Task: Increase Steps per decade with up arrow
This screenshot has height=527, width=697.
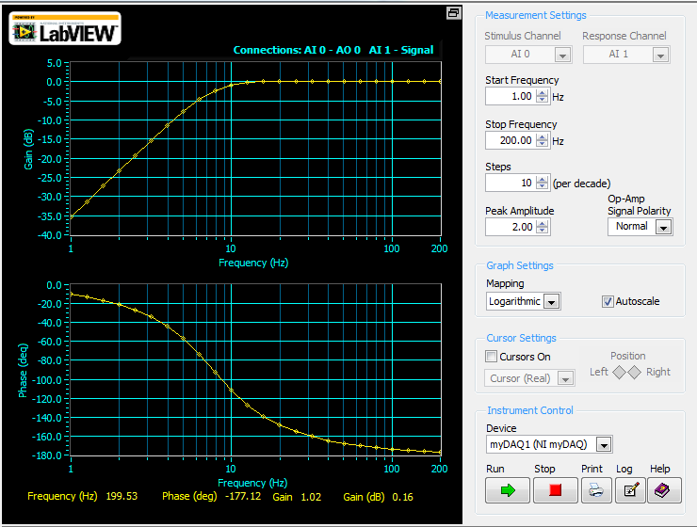Action: (x=542, y=179)
